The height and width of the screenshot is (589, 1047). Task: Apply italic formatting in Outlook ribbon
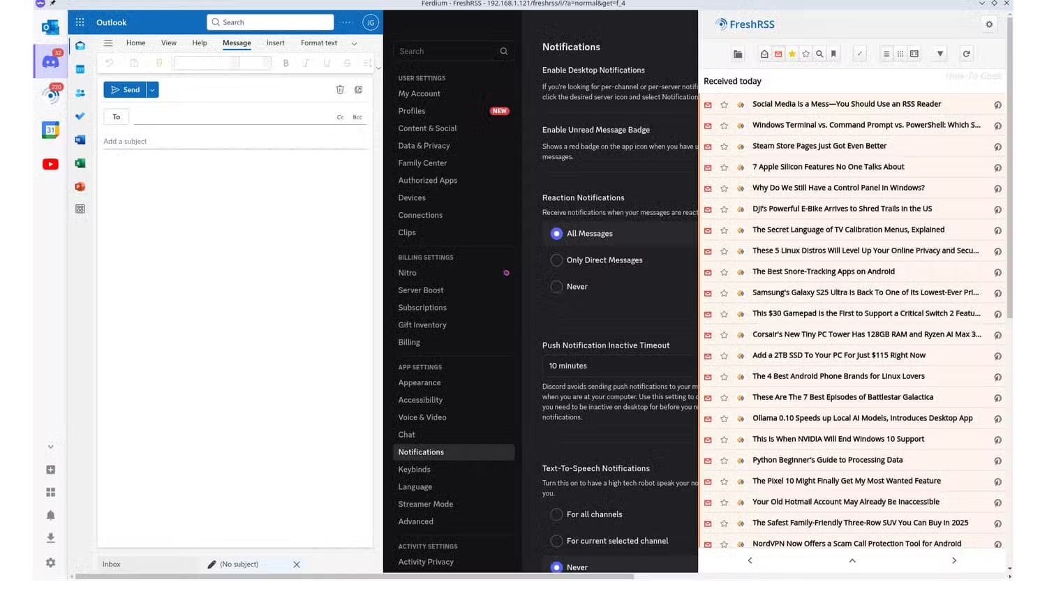coord(306,63)
